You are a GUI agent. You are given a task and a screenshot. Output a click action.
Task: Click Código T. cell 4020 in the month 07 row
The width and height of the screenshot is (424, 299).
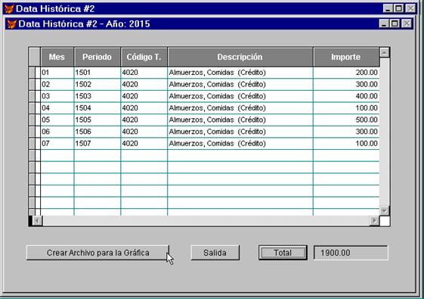tap(144, 144)
